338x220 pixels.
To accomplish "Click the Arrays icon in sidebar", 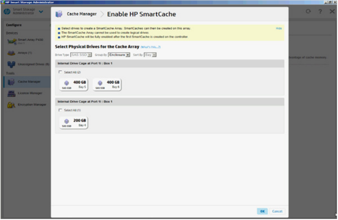I will click(x=11, y=53).
